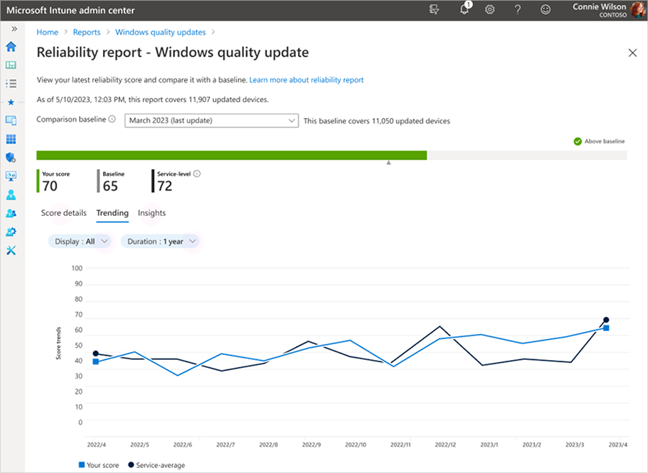Viewport: 648px width, 473px height.
Task: Click the 2022/12 axis label
Action: (x=446, y=445)
